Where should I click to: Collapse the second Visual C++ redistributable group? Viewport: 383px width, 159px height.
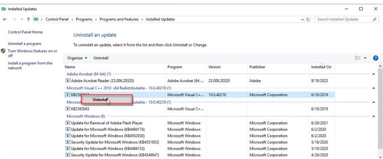[374, 102]
